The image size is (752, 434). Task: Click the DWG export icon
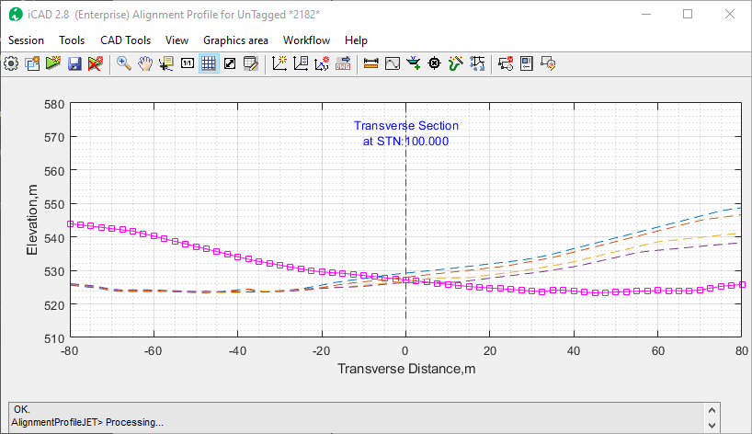click(x=344, y=63)
